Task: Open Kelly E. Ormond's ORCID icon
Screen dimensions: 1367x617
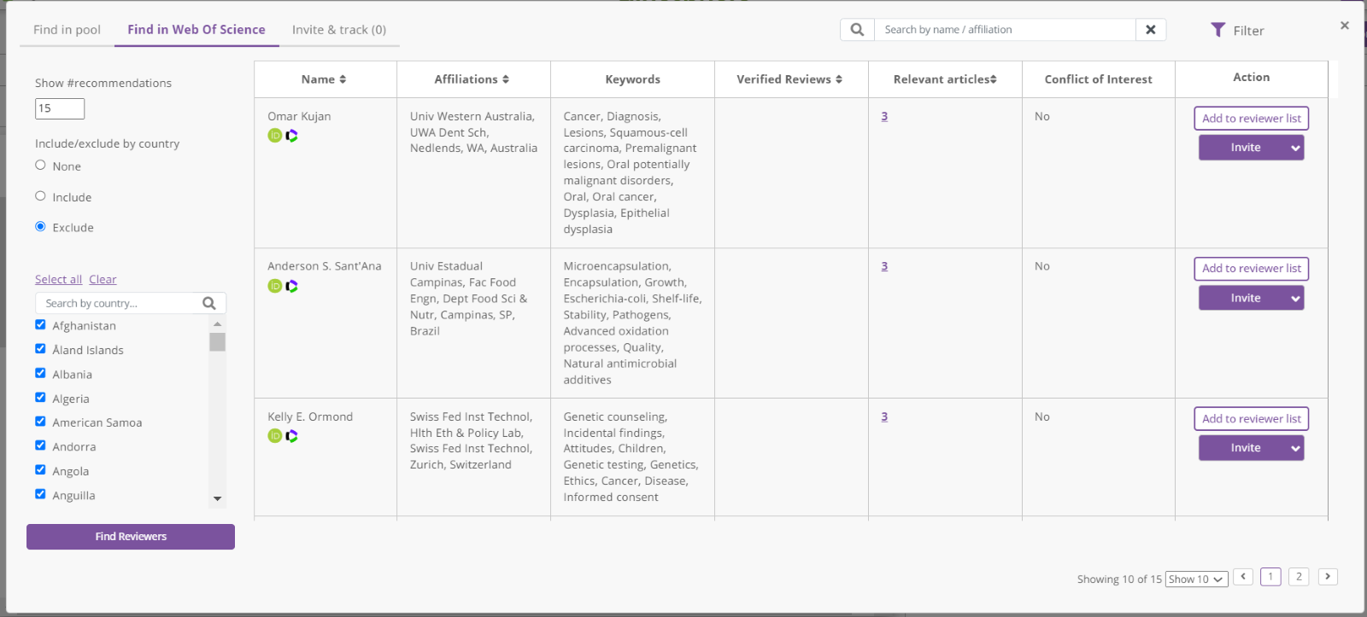Action: (275, 436)
